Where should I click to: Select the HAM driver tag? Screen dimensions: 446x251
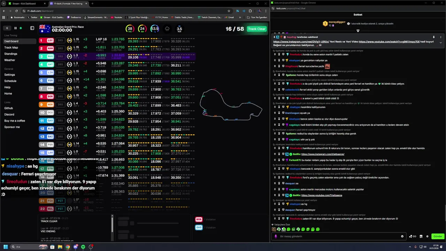46,48
